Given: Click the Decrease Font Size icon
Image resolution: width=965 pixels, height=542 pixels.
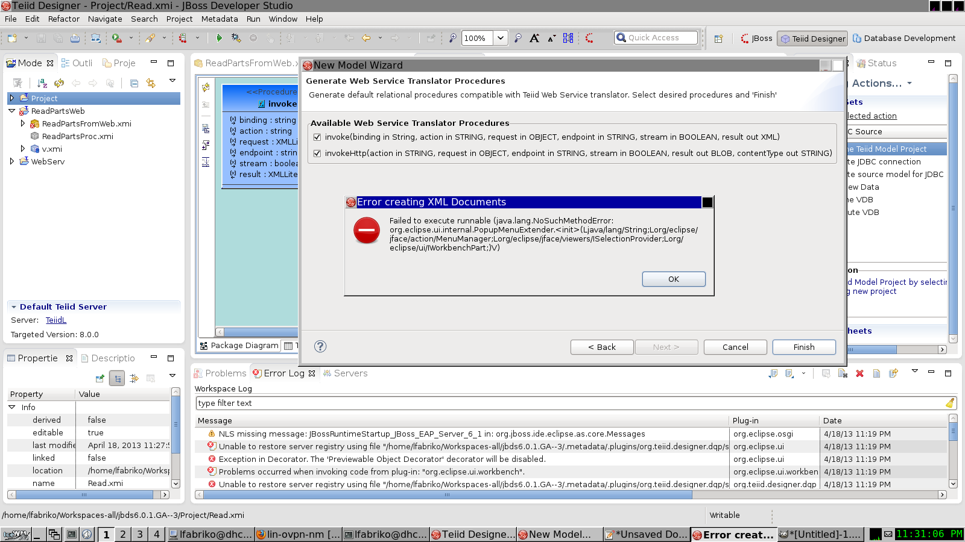Looking at the screenshot, I should pos(551,38).
